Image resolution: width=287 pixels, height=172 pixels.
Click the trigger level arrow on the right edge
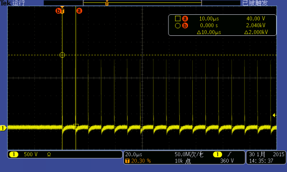click(x=275, y=115)
